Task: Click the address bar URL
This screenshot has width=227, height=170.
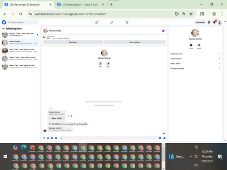Action: (x=71, y=14)
